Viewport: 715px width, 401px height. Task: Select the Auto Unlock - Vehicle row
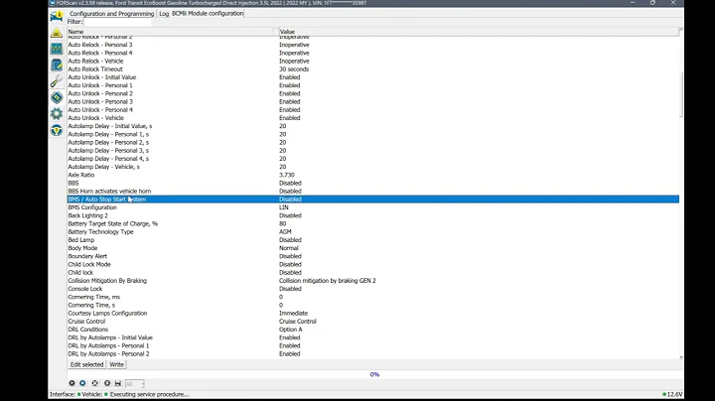[373, 118]
